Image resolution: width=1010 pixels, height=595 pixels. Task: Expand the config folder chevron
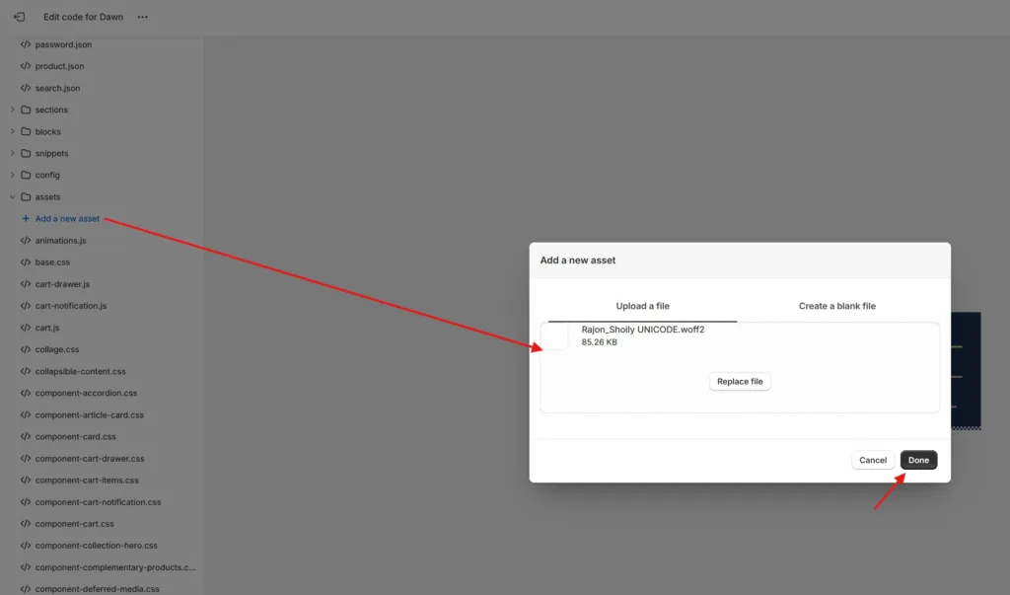[12, 175]
